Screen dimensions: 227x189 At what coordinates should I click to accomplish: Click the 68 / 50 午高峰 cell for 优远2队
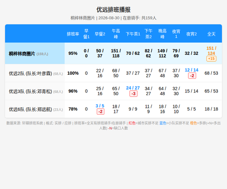pyautogui.click(x=116, y=73)
